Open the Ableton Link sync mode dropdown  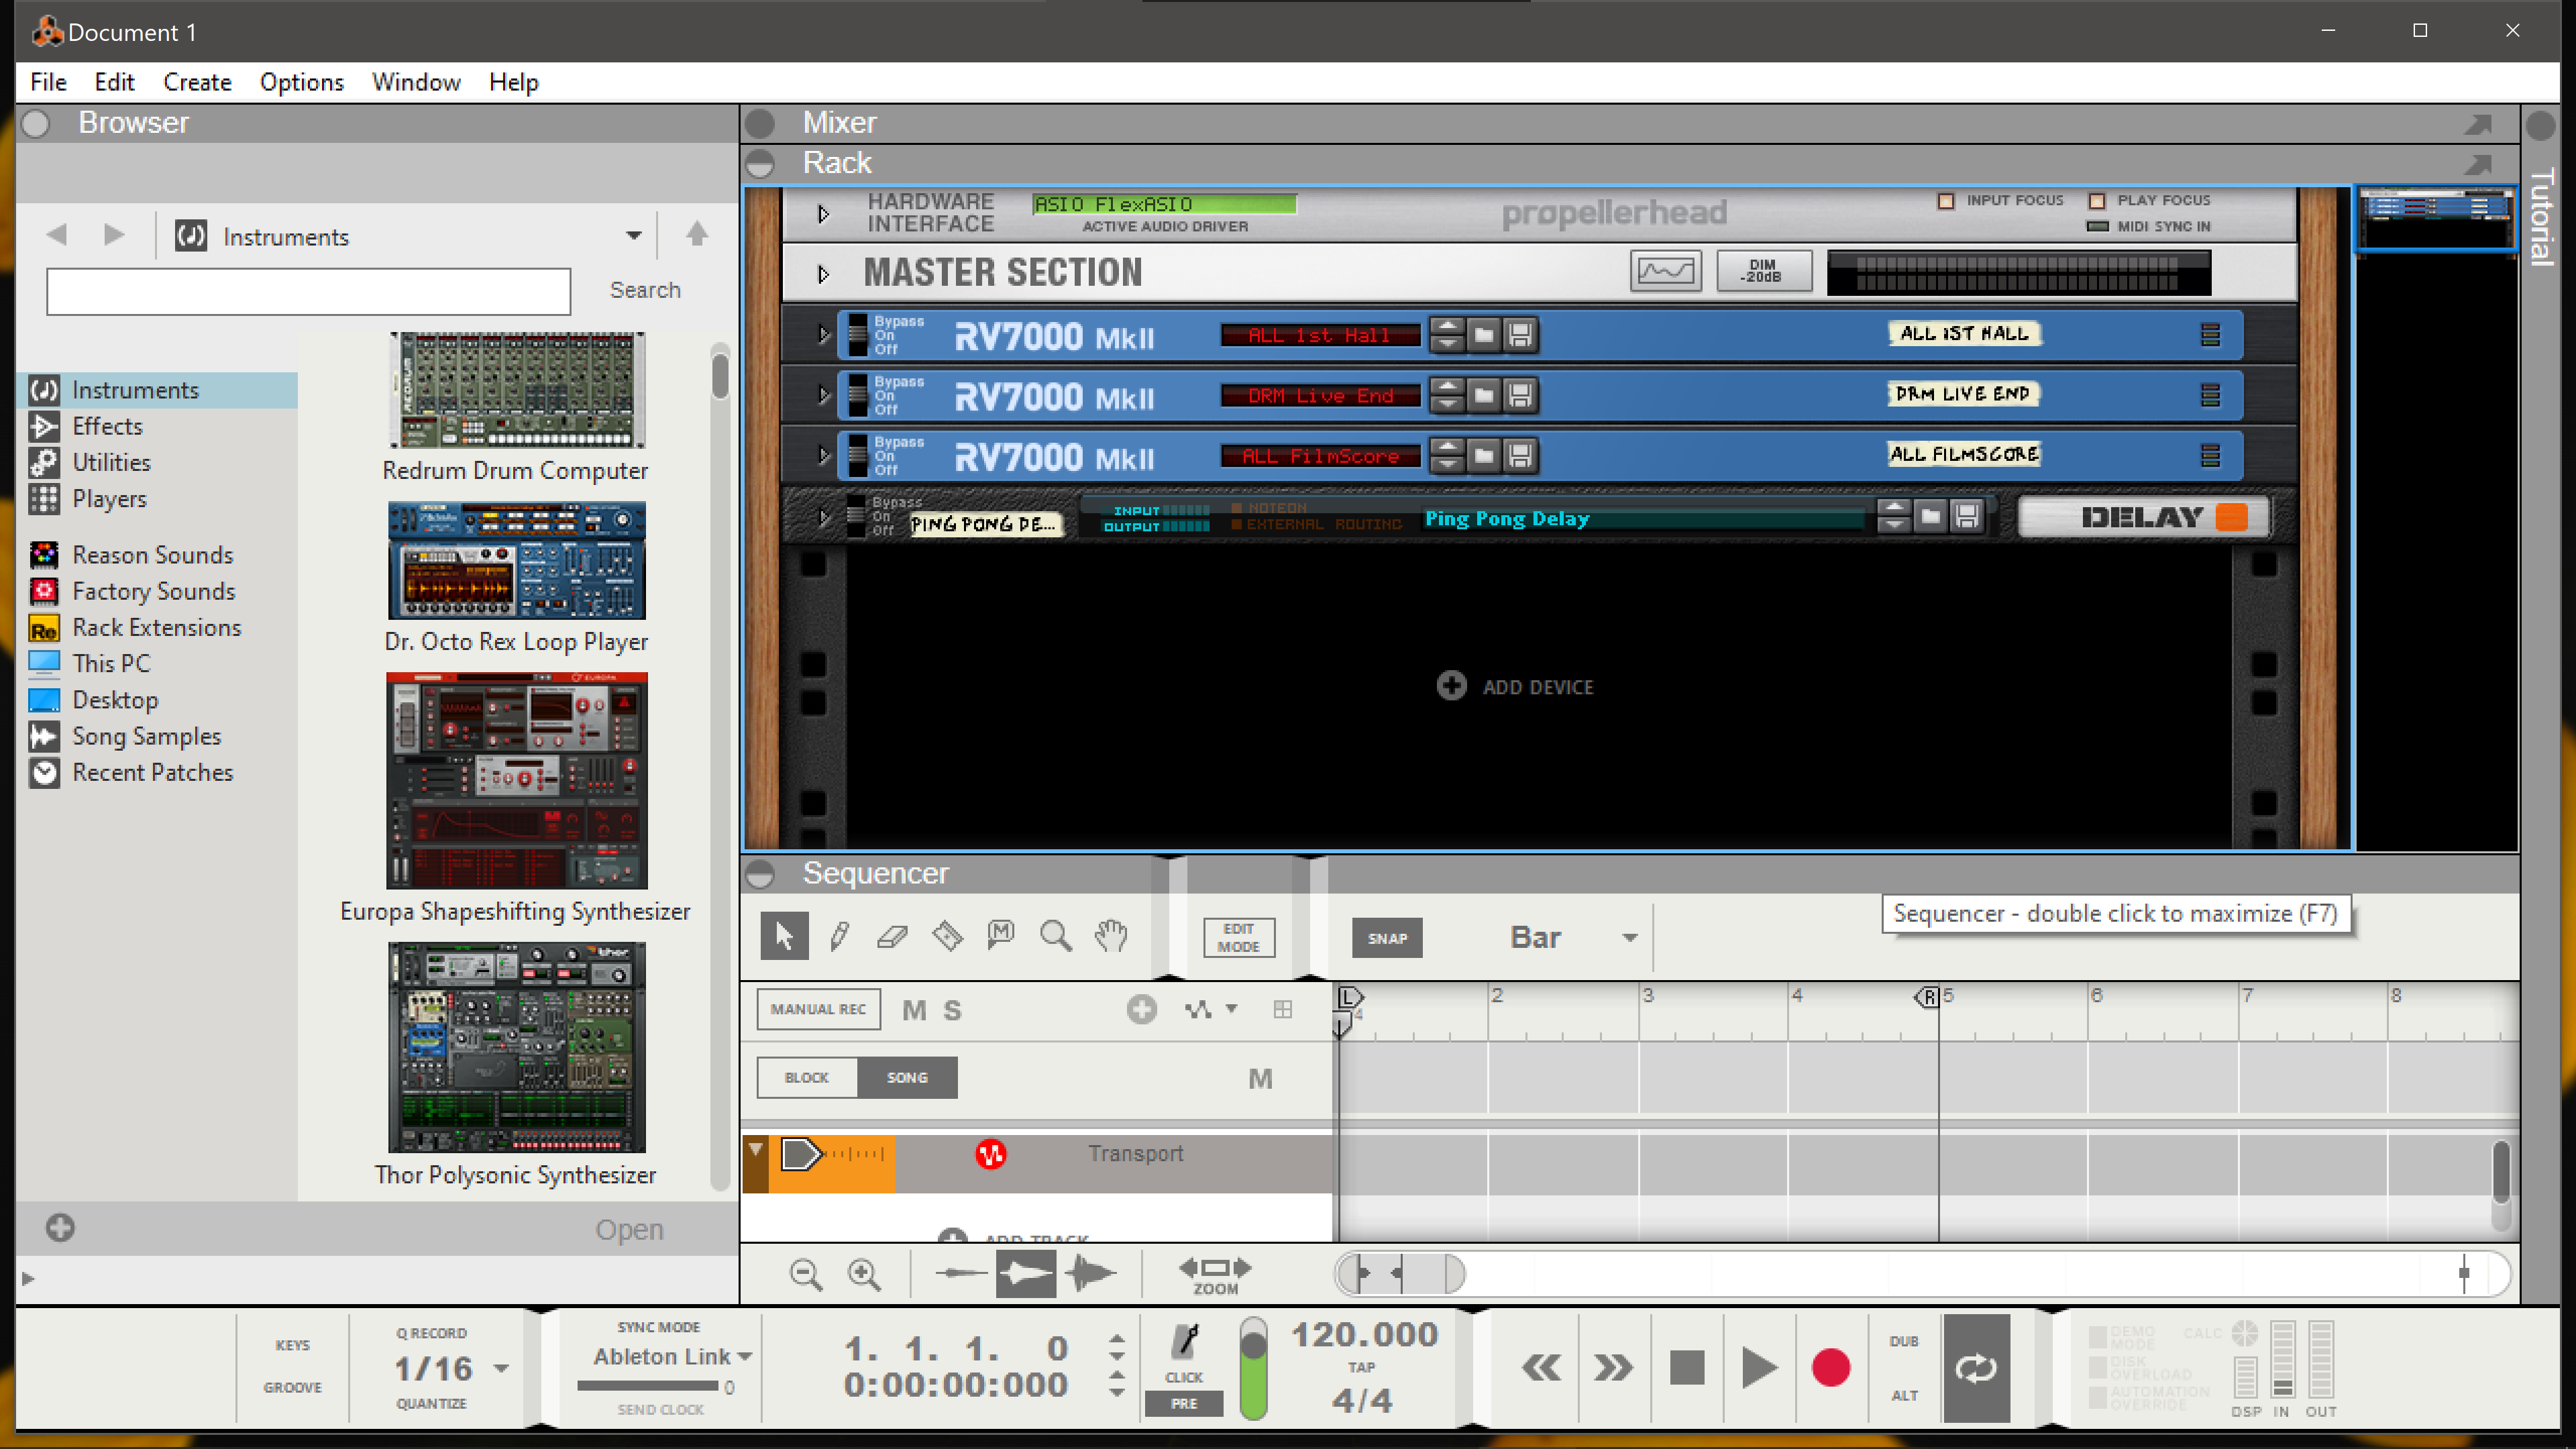744,1357
